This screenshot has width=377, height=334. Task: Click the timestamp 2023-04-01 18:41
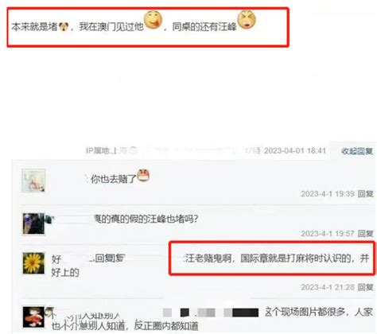click(295, 151)
